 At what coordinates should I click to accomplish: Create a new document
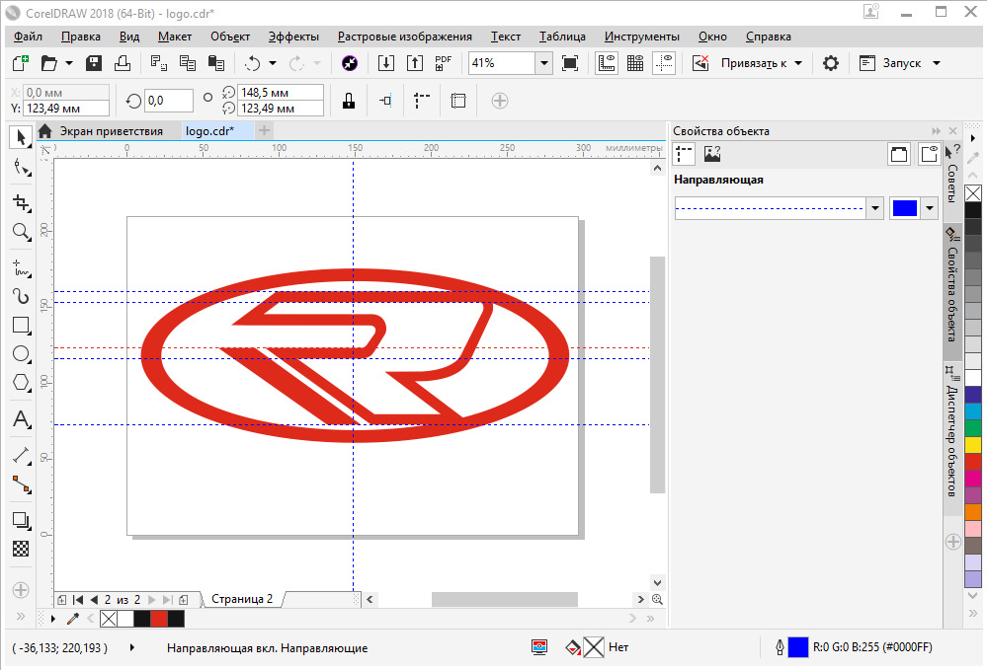click(x=20, y=63)
